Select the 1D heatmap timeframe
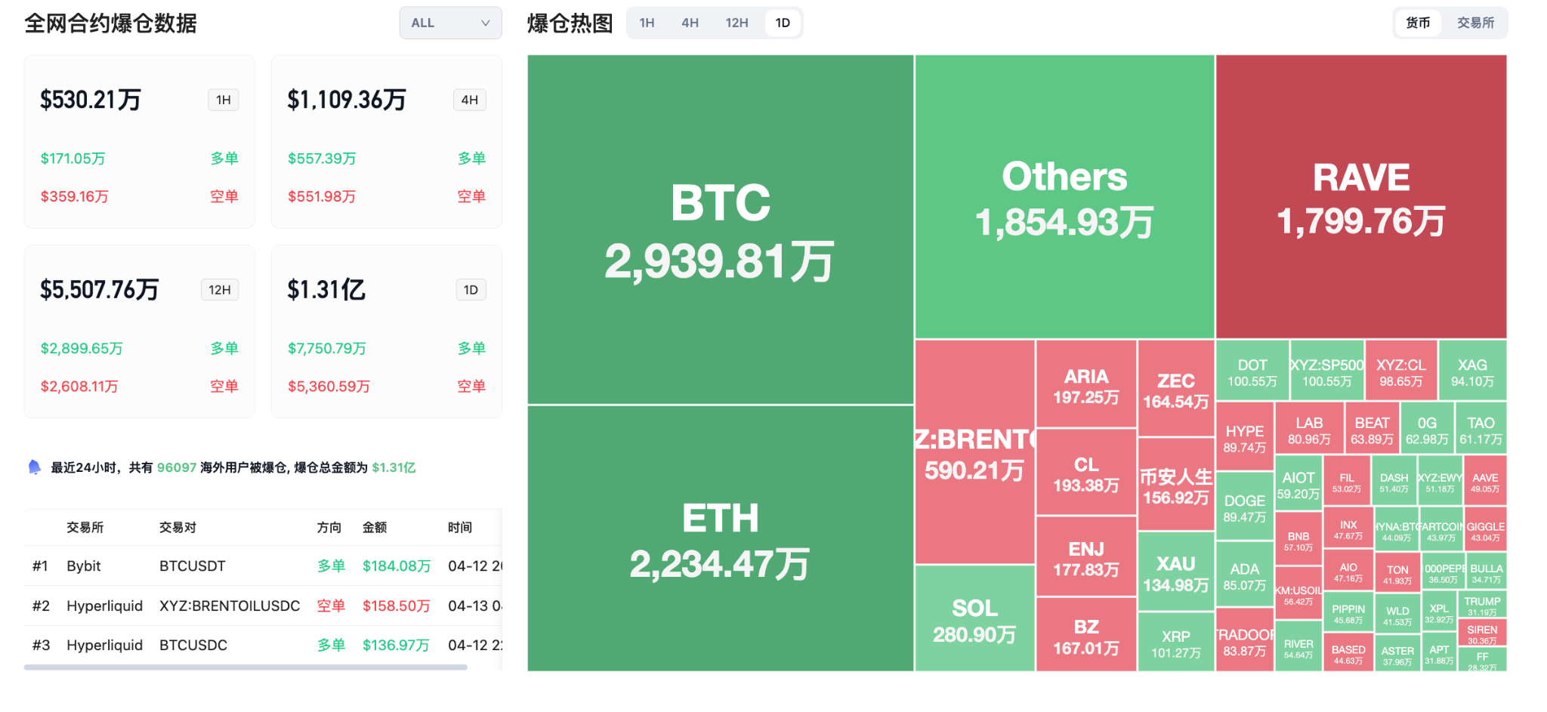The image size is (1547, 712). 783,23
